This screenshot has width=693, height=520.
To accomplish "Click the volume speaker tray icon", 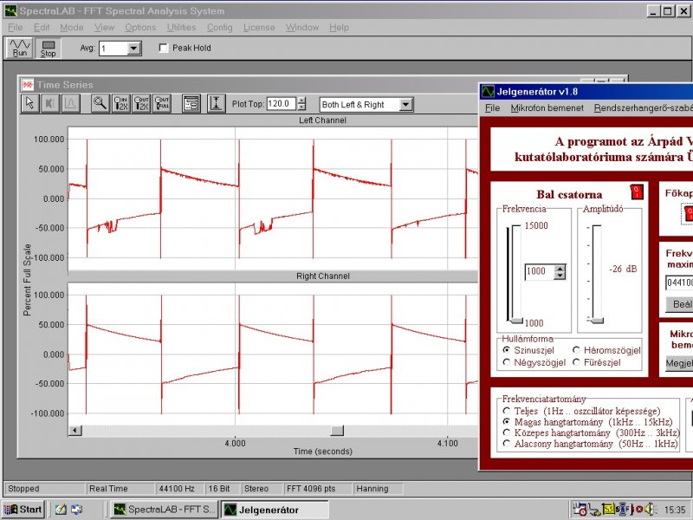I will click(x=649, y=510).
